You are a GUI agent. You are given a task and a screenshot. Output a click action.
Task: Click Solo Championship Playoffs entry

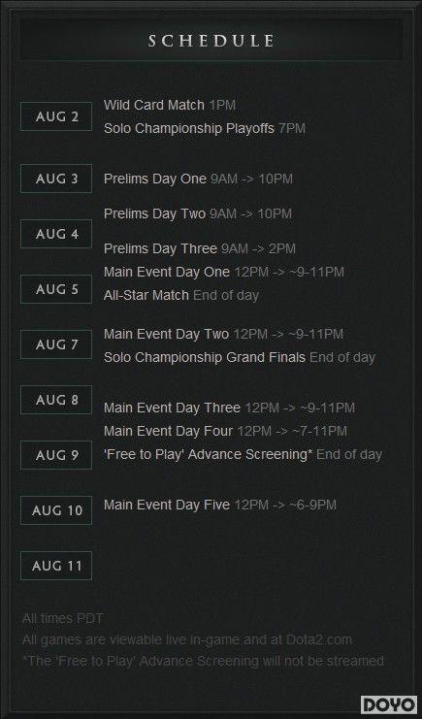click(x=205, y=128)
